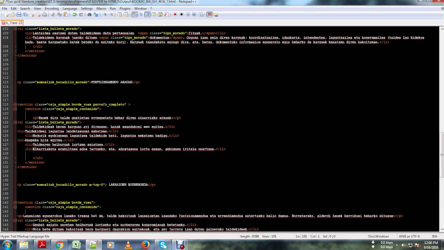
Task: Click the Print icon in toolbar
Action: 44,15
